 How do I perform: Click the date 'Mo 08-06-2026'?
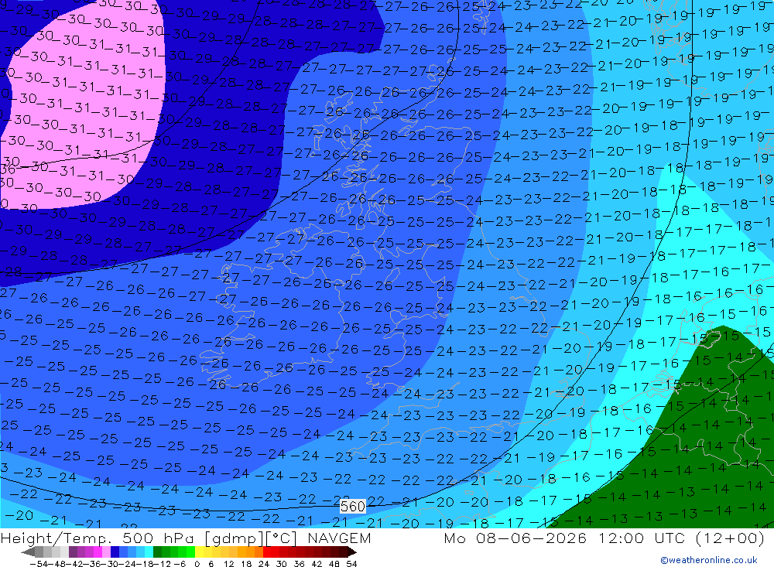pos(515,538)
